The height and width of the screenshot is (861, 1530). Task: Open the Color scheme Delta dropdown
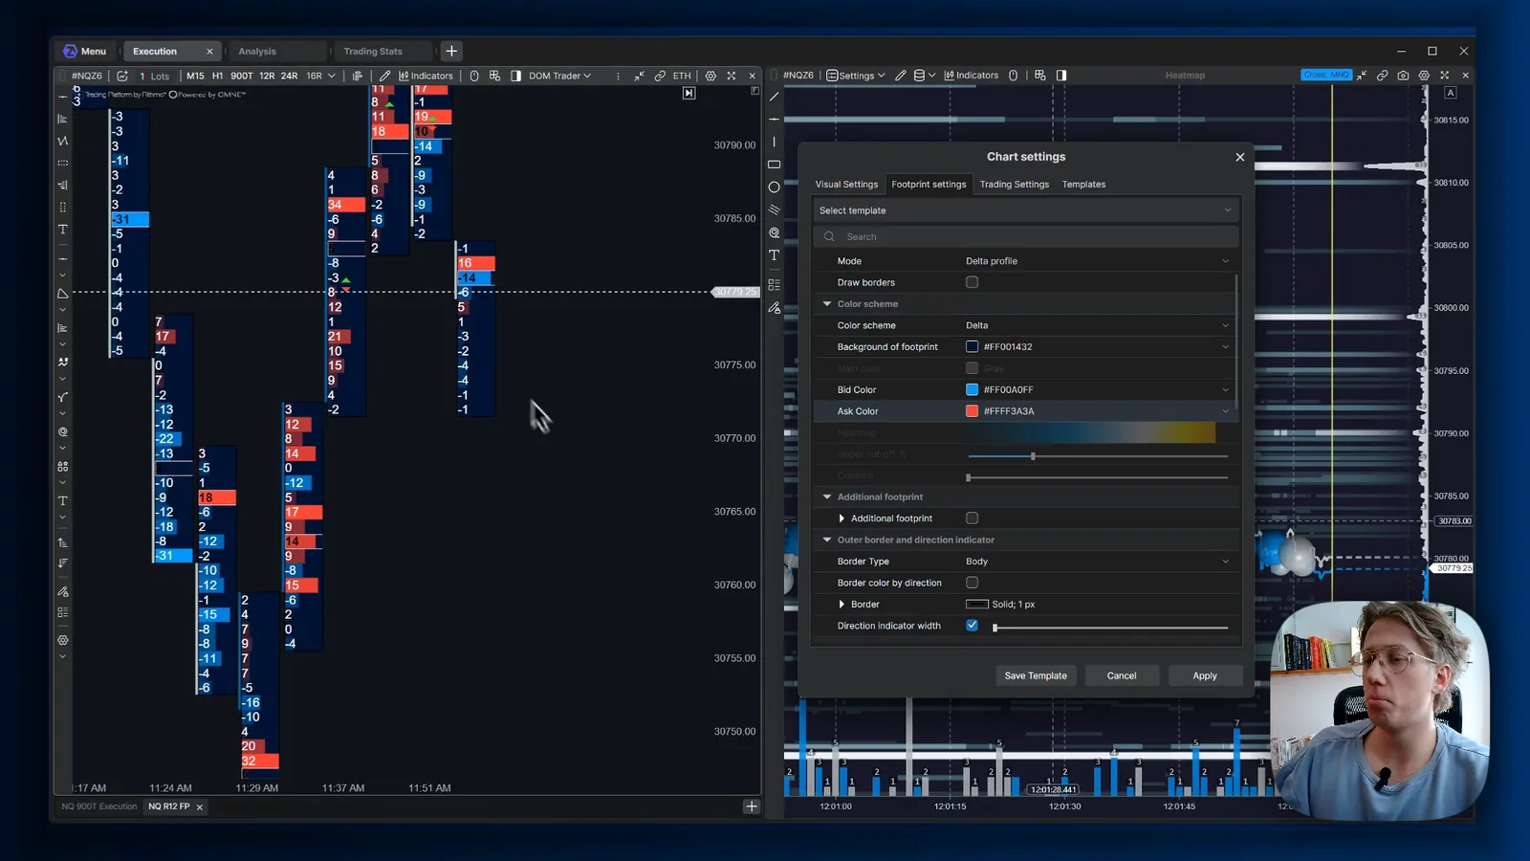pos(1097,325)
